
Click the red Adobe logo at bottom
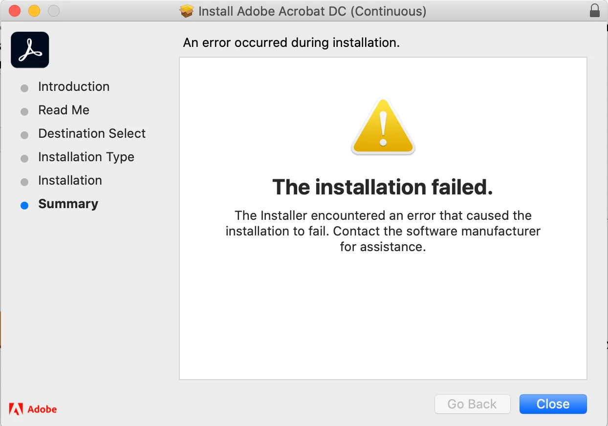(33, 409)
